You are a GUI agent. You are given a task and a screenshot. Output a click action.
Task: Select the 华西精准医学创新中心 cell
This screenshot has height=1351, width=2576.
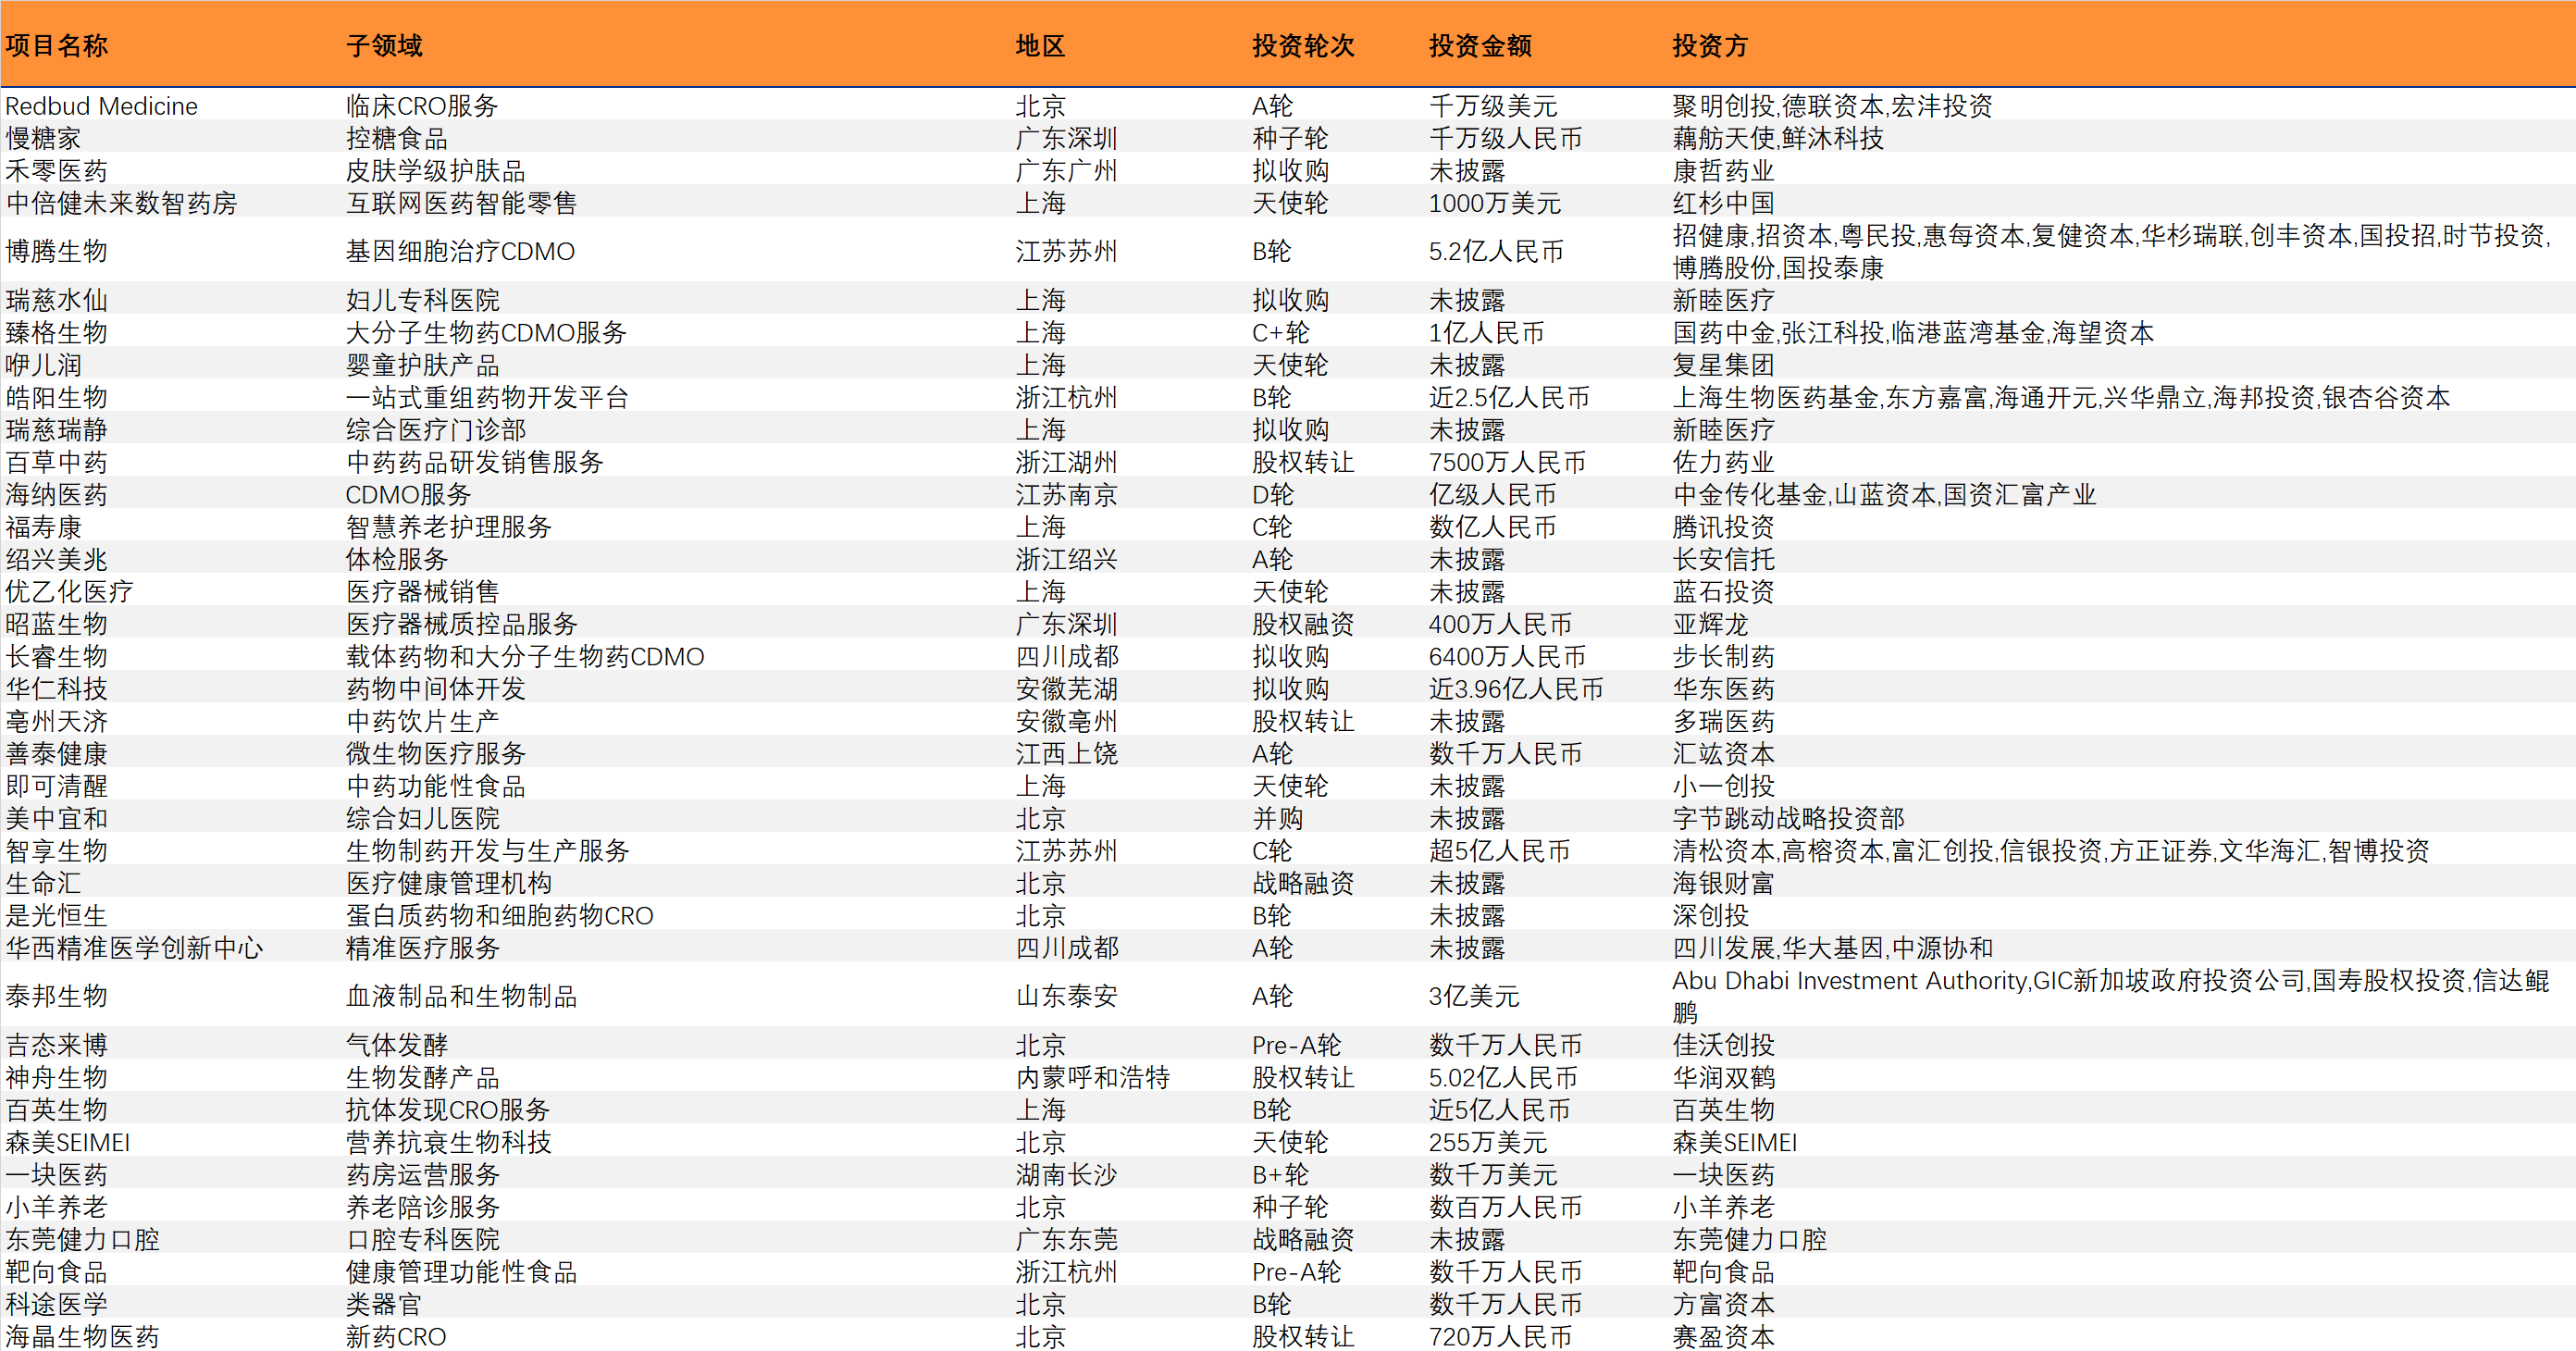[x=134, y=948]
